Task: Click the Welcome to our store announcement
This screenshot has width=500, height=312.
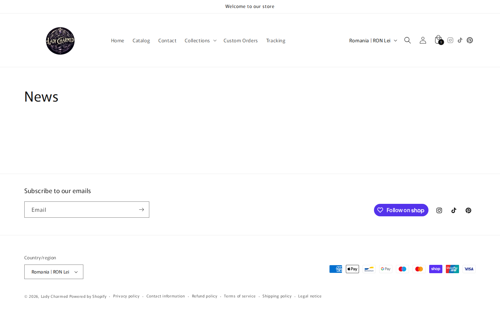Action: click(250, 7)
